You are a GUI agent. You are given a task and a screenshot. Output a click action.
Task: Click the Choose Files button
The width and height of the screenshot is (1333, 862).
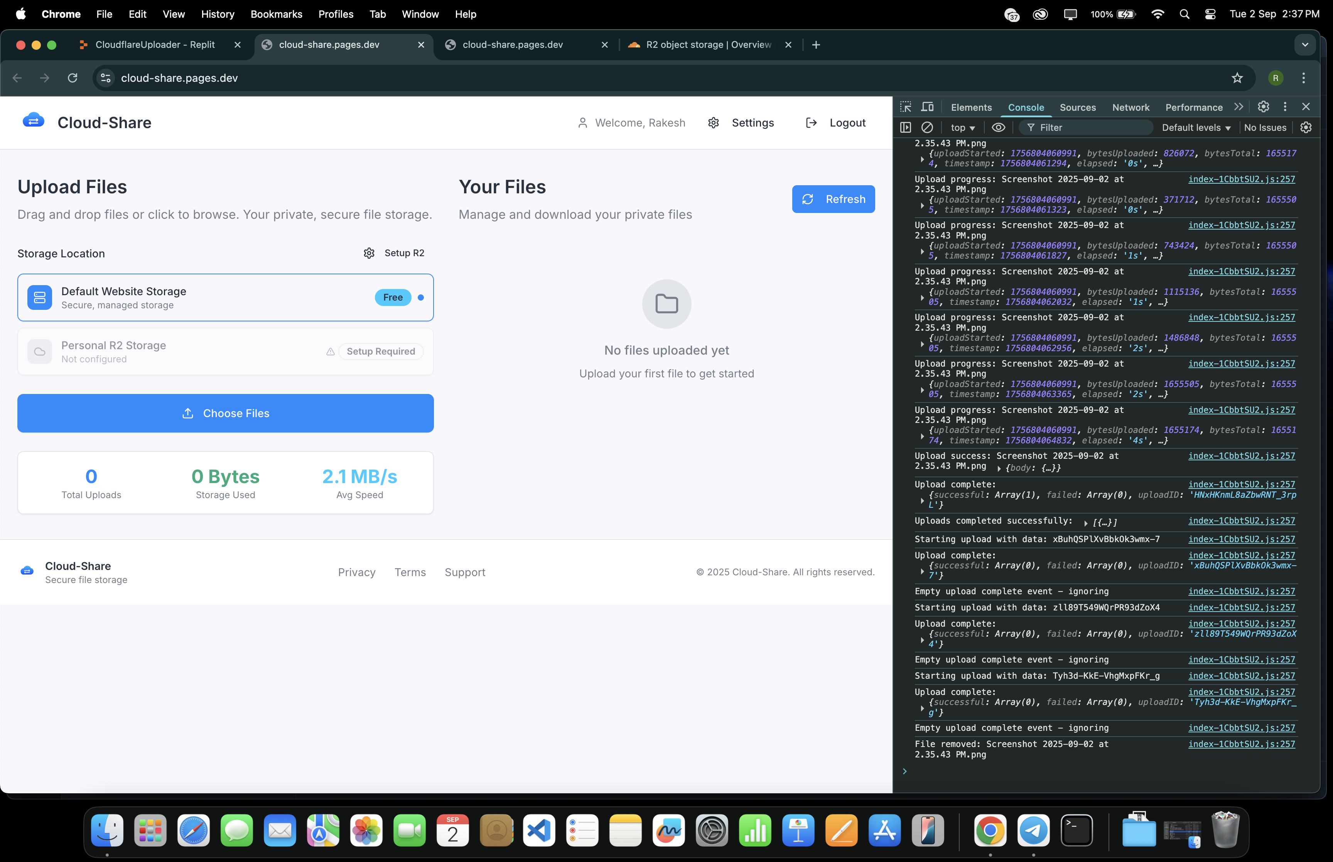(x=225, y=413)
